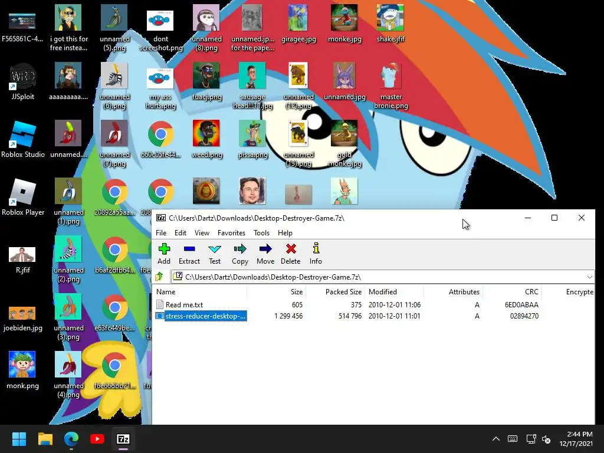This screenshot has height=453, width=604.
Task: Click the Move toolbar button in 7-Zip
Action: click(265, 254)
